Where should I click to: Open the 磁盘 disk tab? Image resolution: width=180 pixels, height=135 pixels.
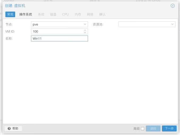pos(53,14)
